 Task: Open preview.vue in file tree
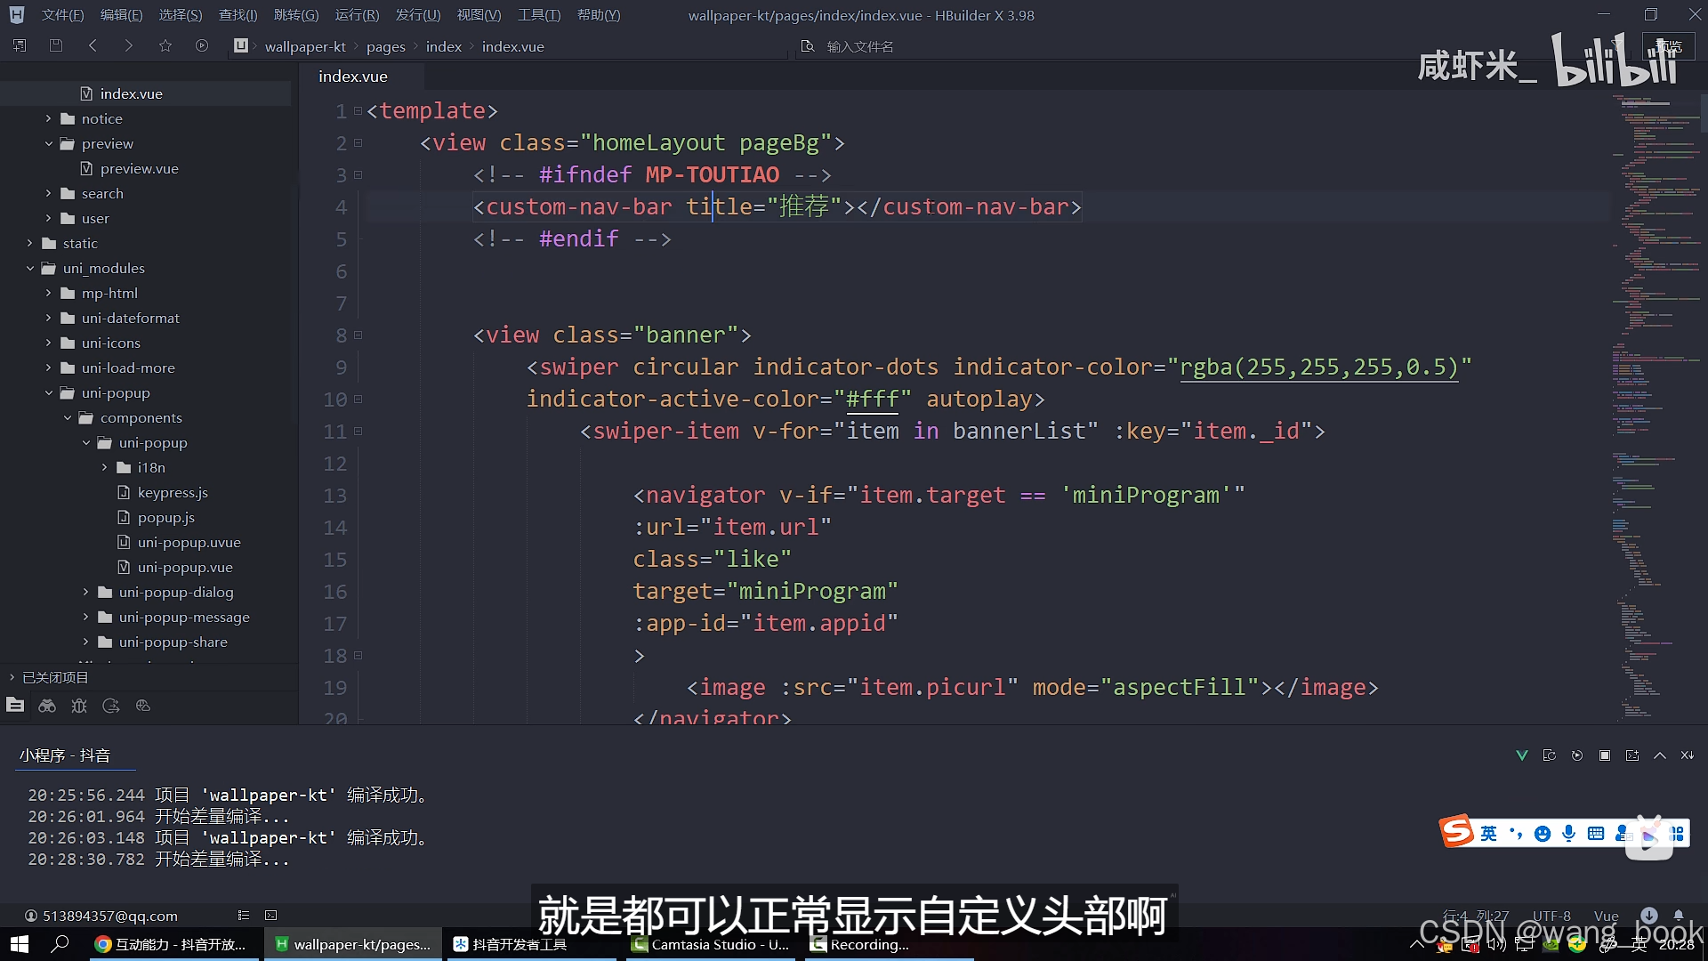point(139,168)
